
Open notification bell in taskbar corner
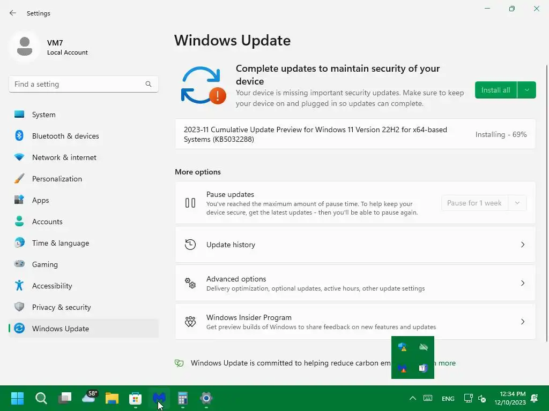tap(535, 398)
